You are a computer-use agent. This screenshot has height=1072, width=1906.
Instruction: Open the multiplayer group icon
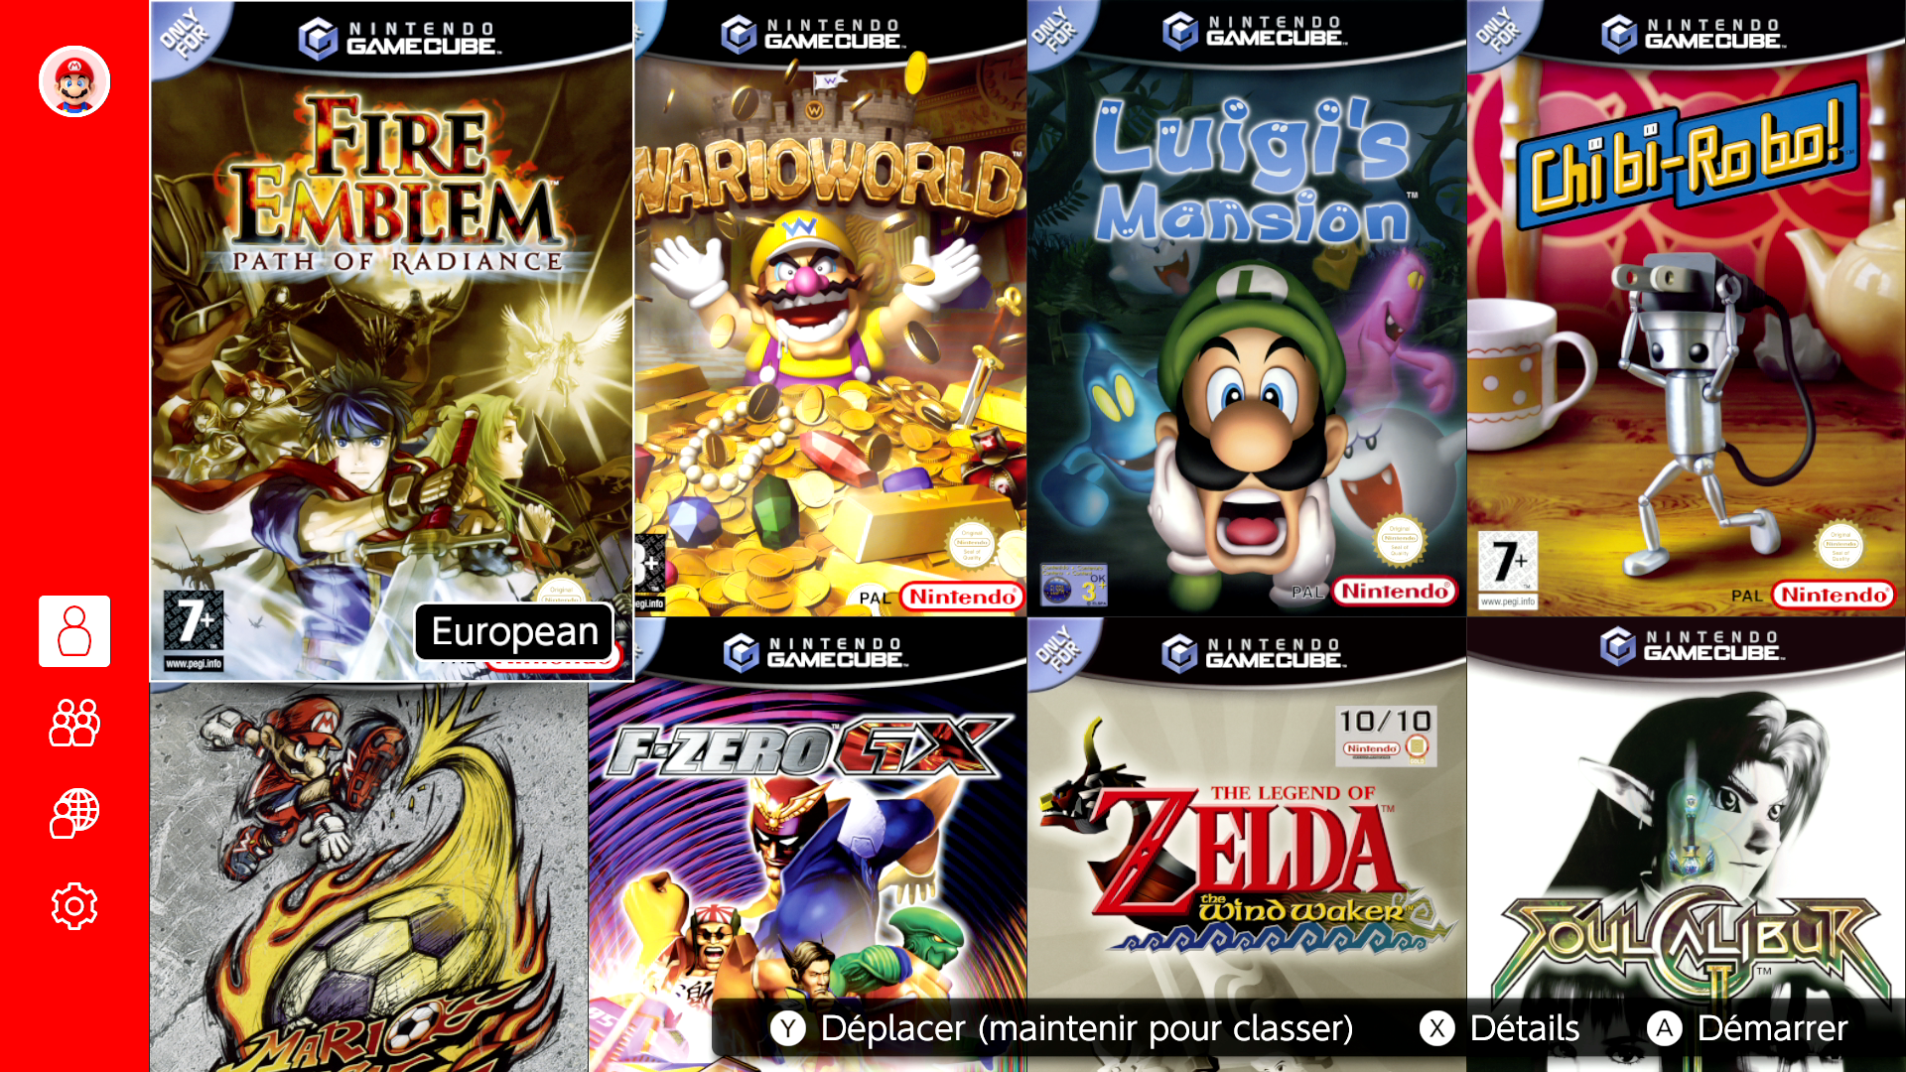(x=74, y=723)
